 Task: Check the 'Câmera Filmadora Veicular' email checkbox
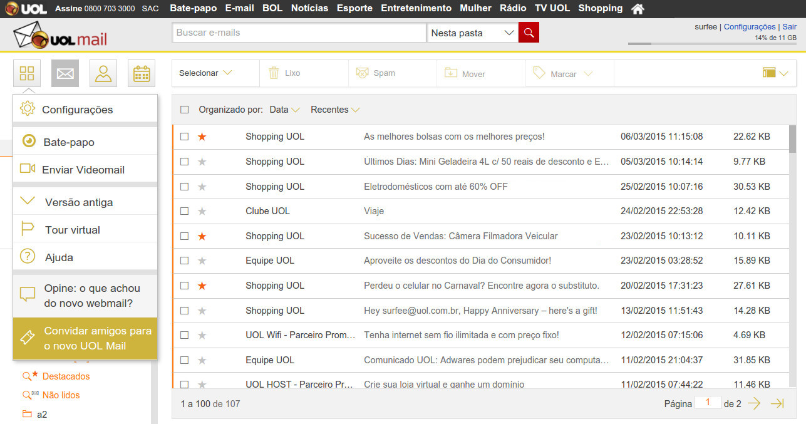click(x=184, y=236)
